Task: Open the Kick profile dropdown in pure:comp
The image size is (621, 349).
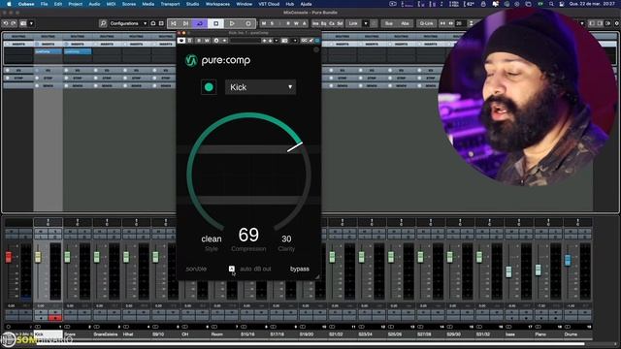Action: [x=260, y=87]
